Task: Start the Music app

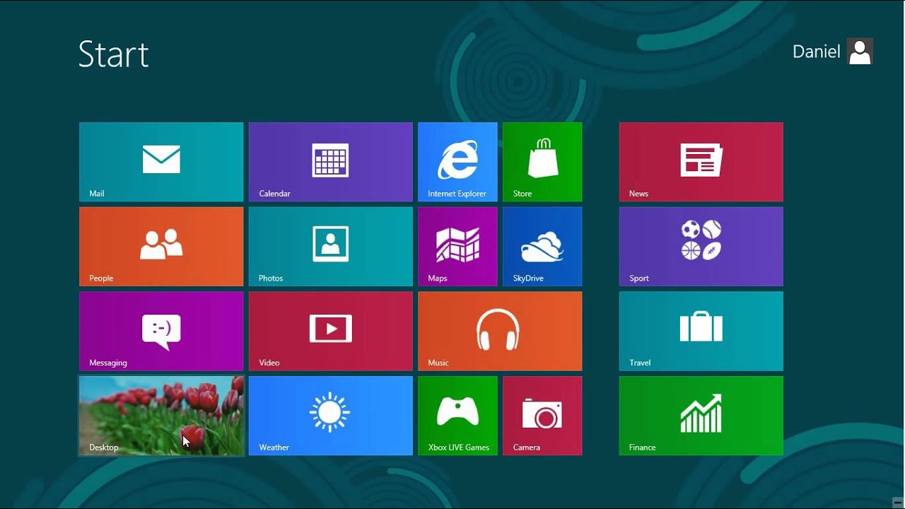Action: point(500,331)
